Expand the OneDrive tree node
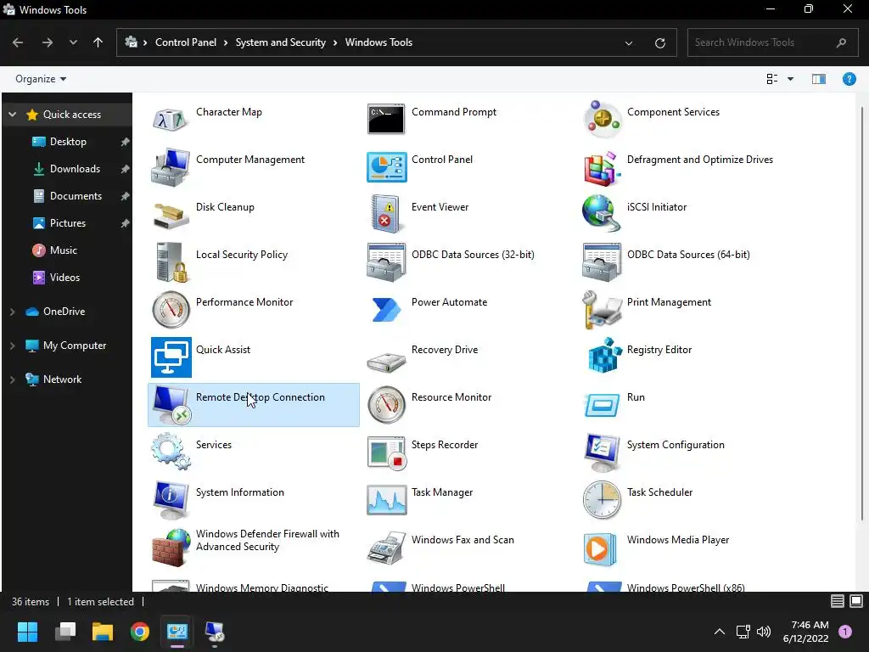The width and height of the screenshot is (869, 652). [12, 312]
